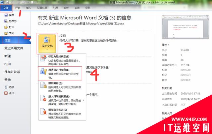The width and height of the screenshot is (212, 134).
Task: Choose 按人员限制权限(R) menu entry
Action: click(62, 100)
